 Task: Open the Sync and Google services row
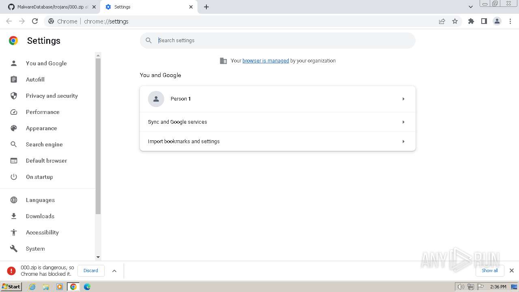(x=278, y=122)
